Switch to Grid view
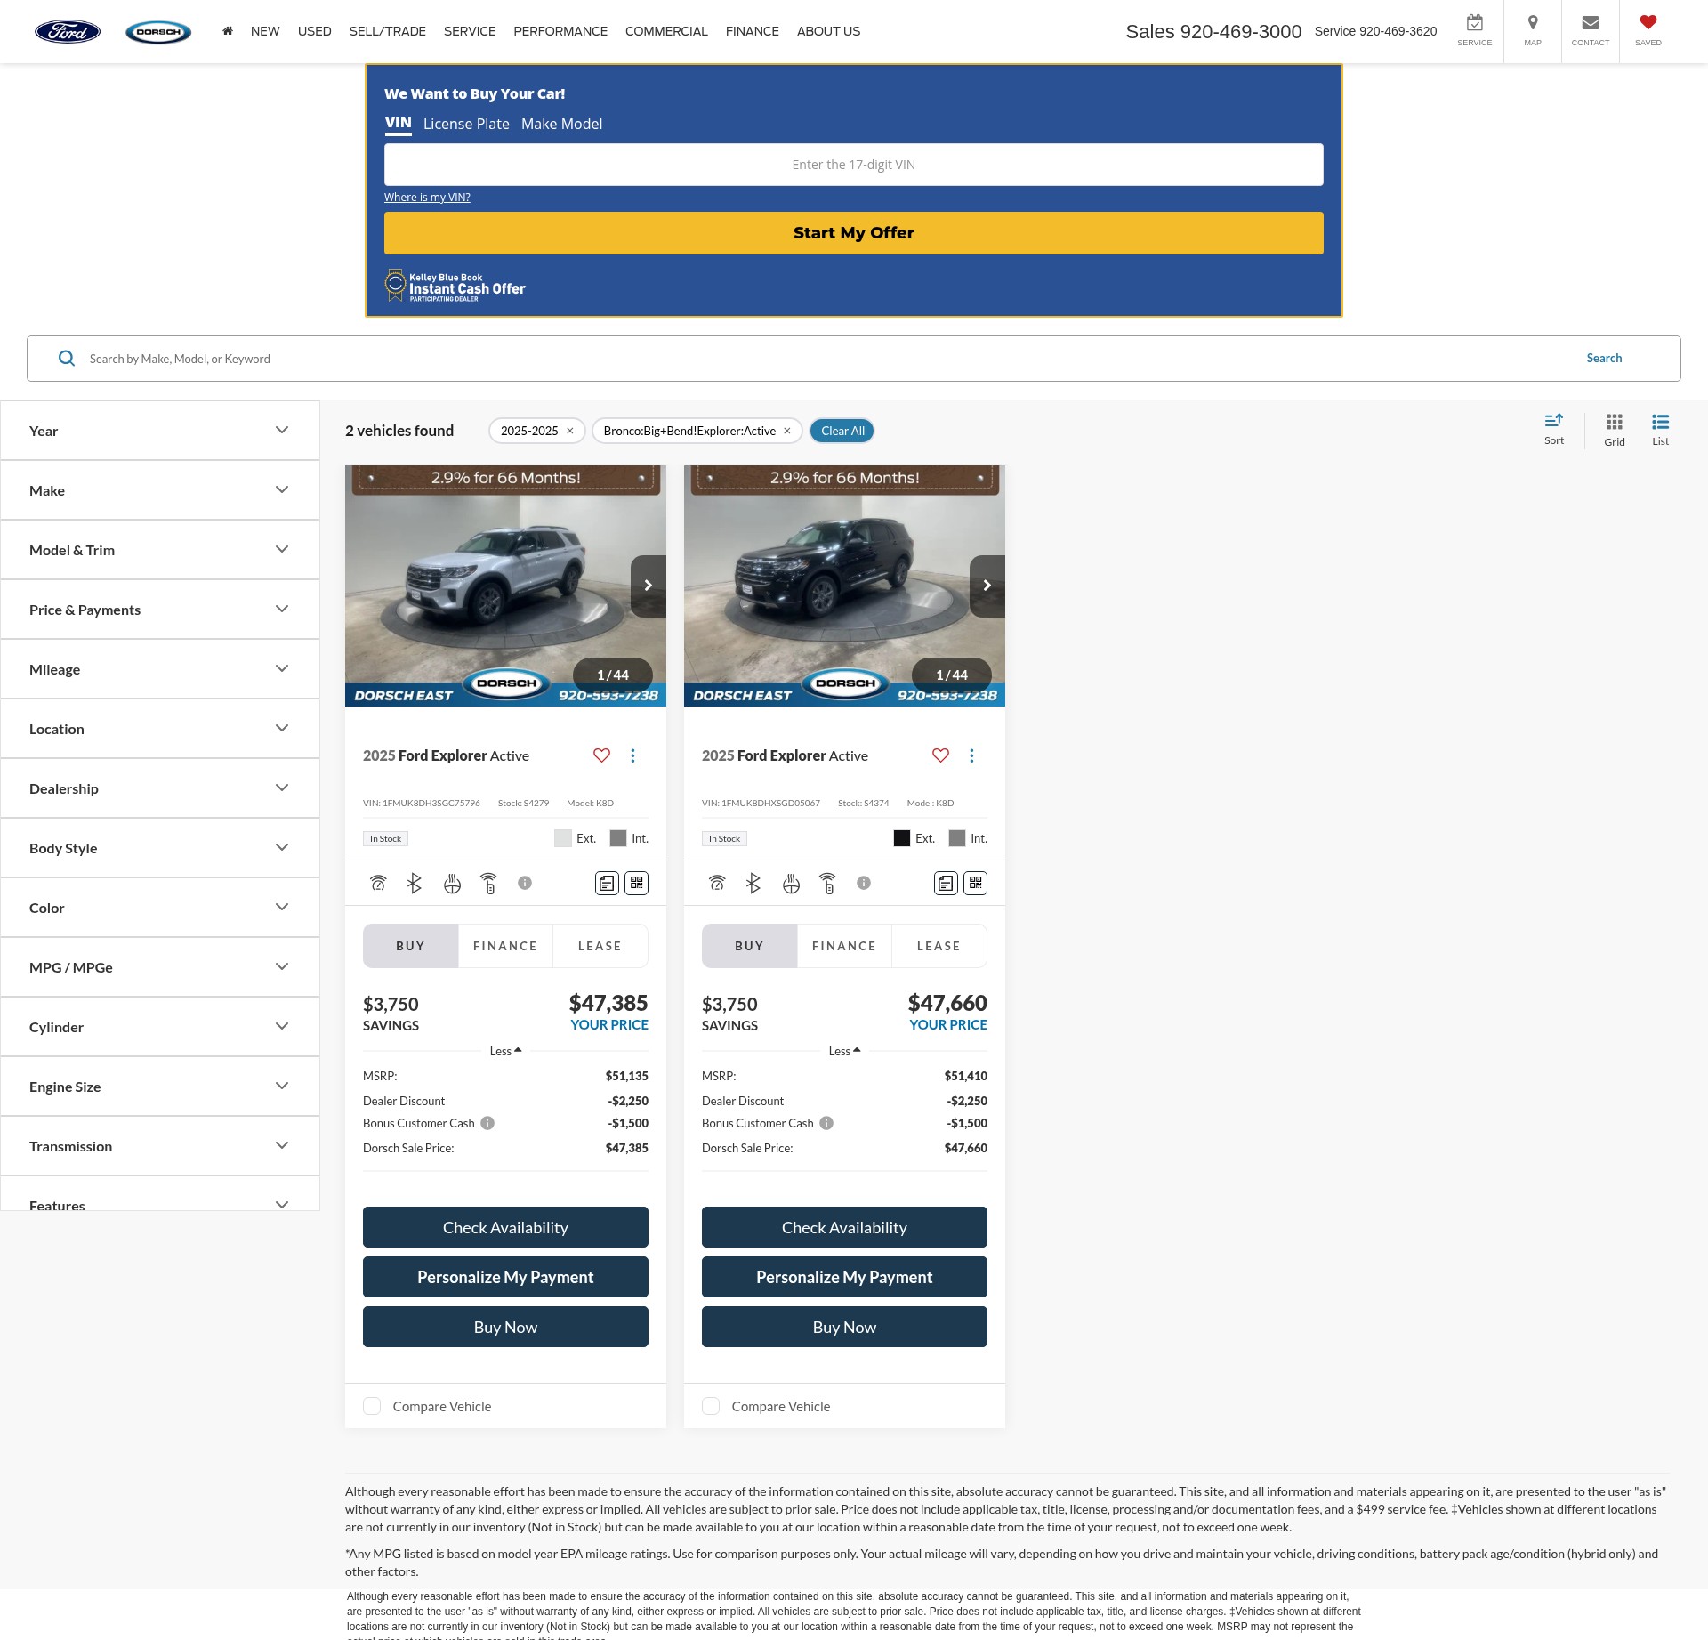Screen dimensions: 1708x1640 pyautogui.click(x=1614, y=430)
